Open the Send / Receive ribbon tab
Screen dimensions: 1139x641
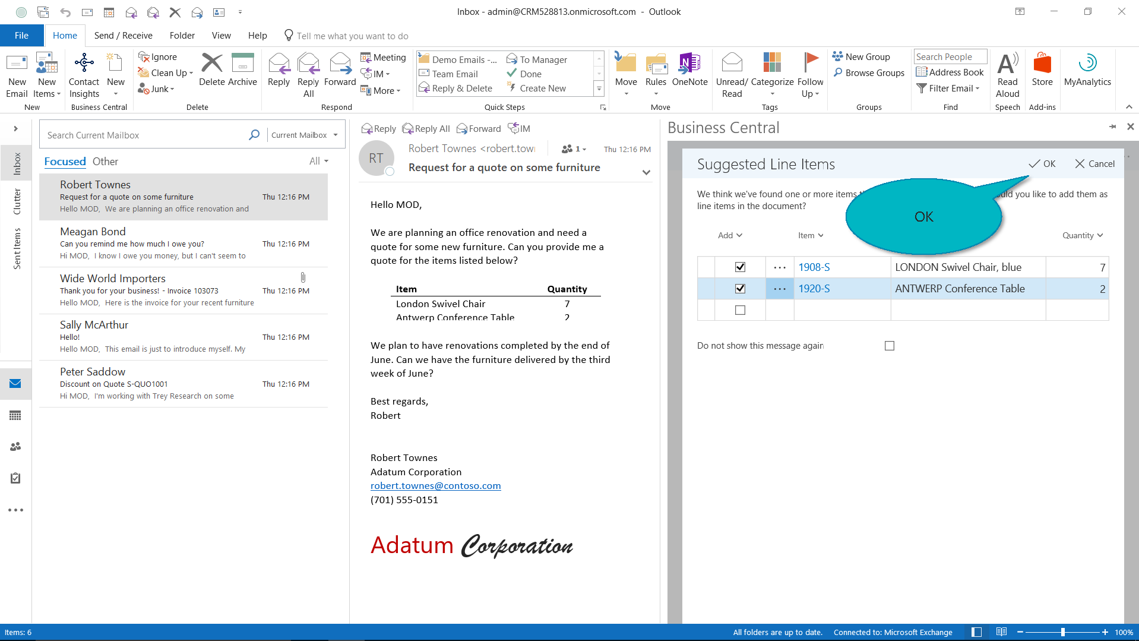[x=123, y=36]
